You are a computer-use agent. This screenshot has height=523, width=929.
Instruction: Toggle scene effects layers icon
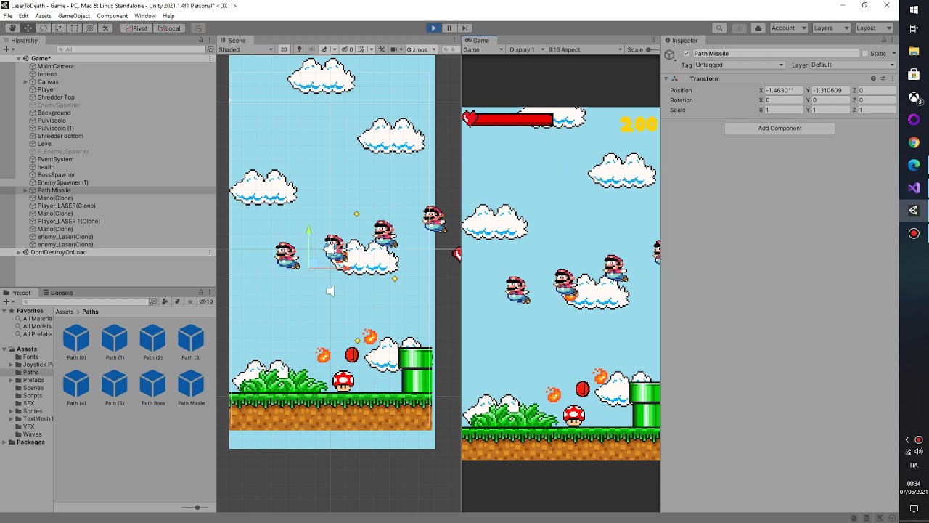tap(324, 49)
